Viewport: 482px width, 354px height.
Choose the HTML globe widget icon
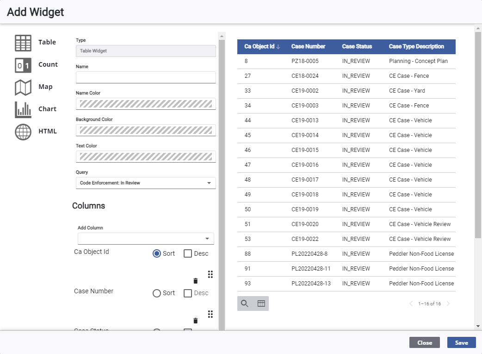coord(23,132)
